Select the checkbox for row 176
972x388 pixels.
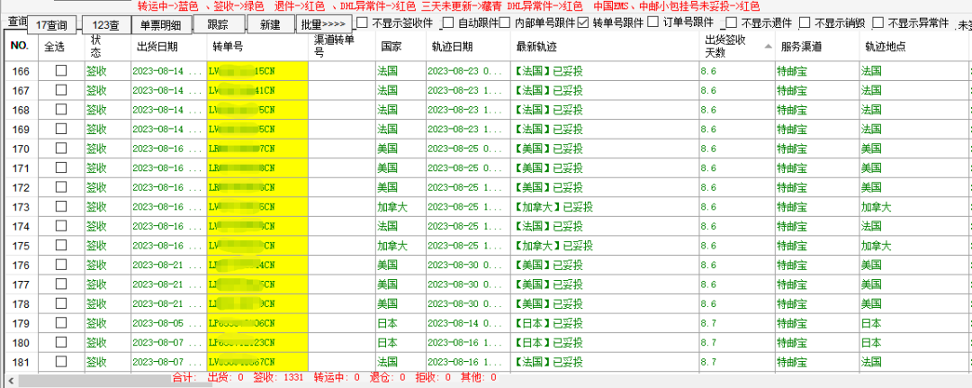[61, 265]
